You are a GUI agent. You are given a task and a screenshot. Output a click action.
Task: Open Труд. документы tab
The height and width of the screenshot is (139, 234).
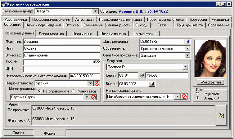(190, 25)
